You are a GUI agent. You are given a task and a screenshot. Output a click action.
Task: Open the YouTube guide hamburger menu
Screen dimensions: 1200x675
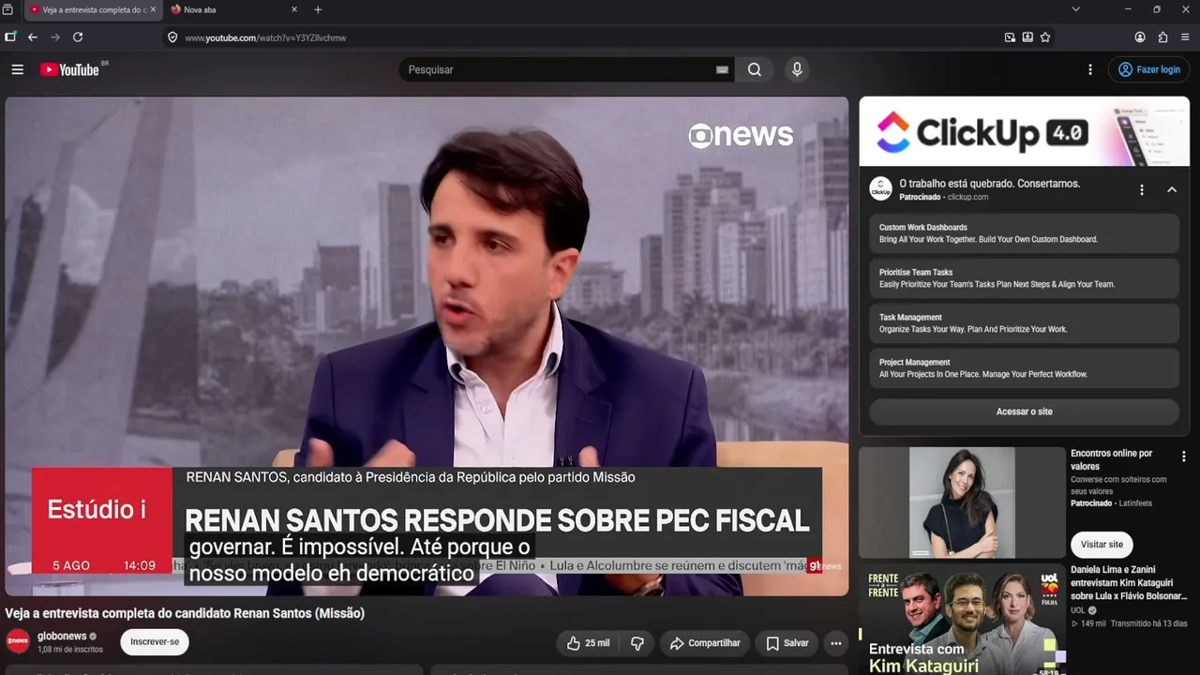click(x=17, y=69)
